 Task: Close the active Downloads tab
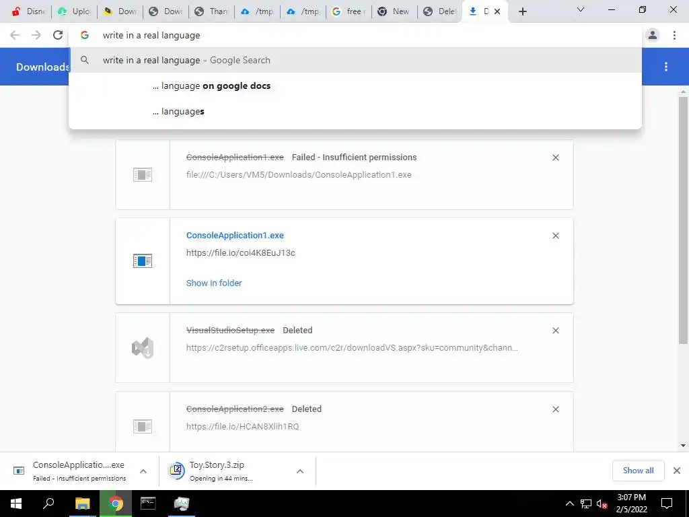(x=497, y=12)
